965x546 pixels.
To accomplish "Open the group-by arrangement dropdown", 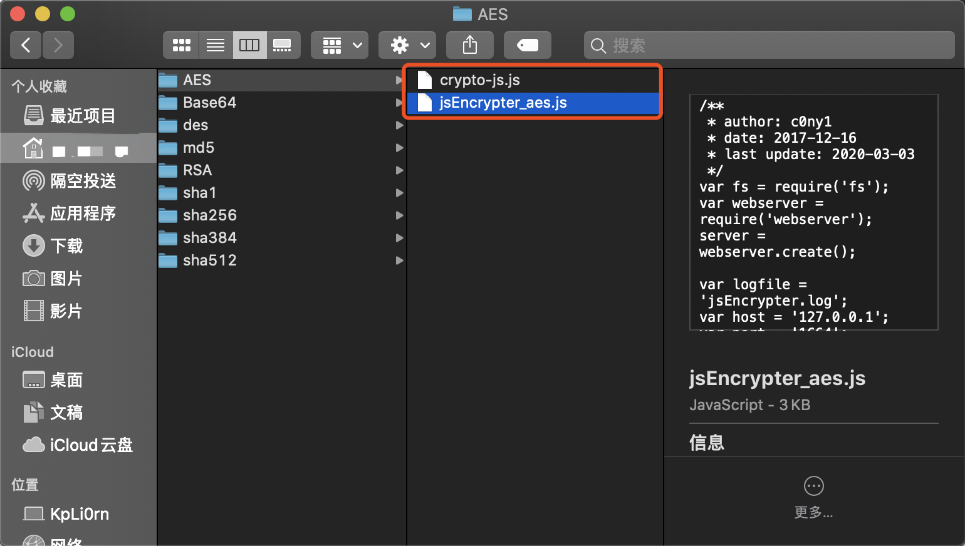I will pyautogui.click(x=340, y=45).
